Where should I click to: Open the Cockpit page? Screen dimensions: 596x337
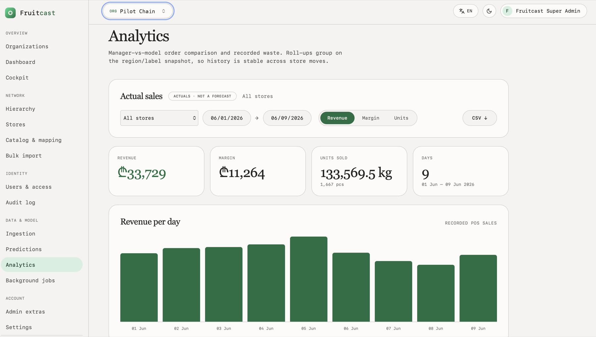tap(42, 77)
